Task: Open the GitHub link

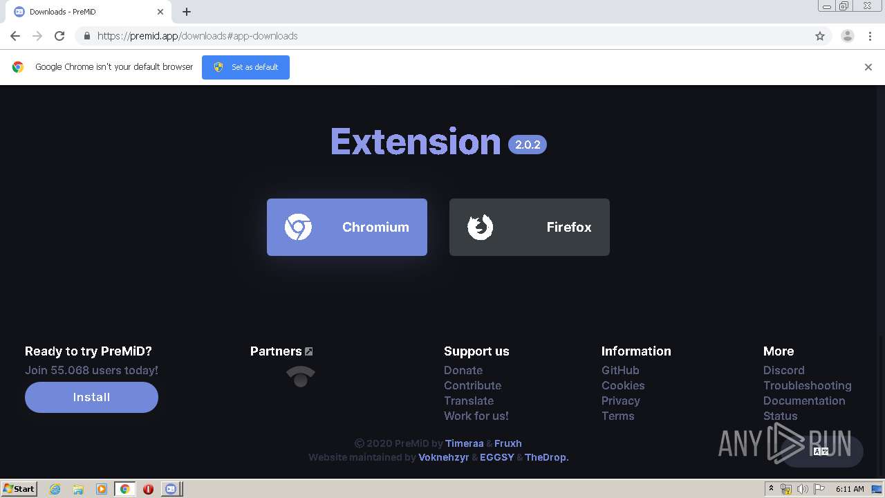Action: tap(620, 370)
